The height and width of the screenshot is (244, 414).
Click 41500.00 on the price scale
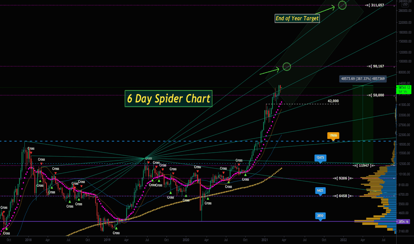[x=405, y=105]
